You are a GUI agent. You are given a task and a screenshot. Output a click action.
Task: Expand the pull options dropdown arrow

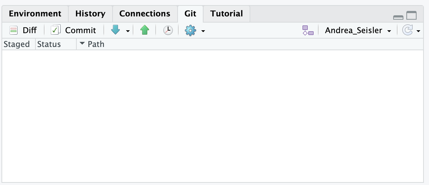tap(128, 31)
